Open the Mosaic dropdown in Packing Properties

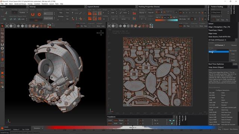click(143, 13)
